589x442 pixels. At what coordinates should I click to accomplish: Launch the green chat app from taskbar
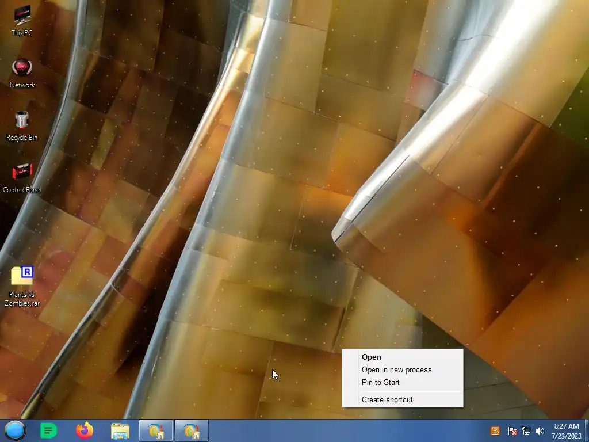pyautogui.click(x=48, y=430)
